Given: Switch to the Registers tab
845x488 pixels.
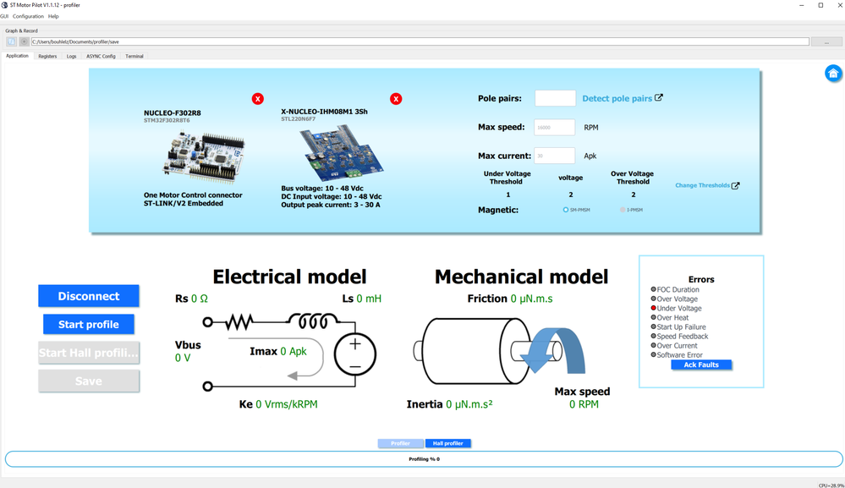Looking at the screenshot, I should (x=47, y=56).
